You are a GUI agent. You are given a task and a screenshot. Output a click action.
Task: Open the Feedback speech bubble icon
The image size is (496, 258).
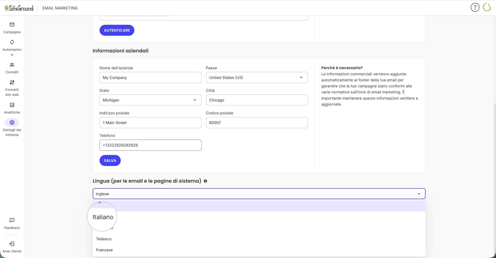coord(12,220)
